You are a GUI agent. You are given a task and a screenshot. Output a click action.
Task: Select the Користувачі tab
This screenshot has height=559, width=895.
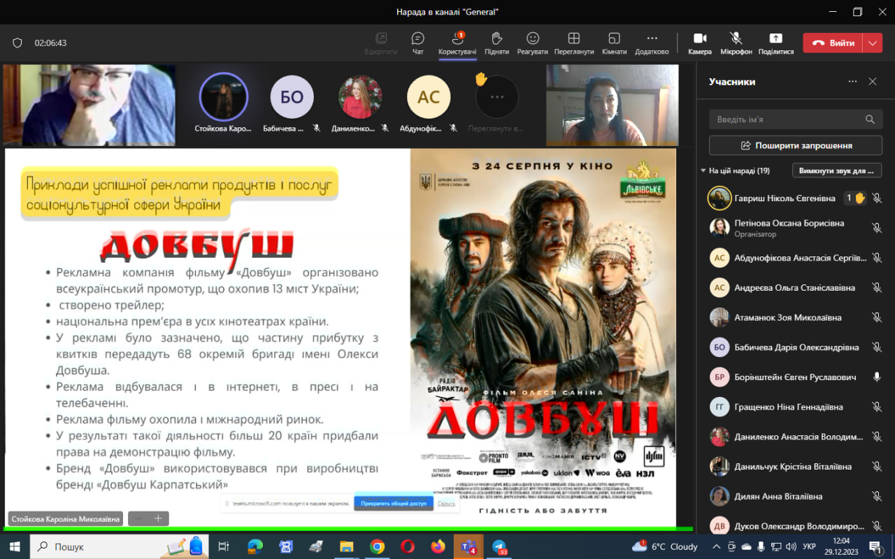(x=457, y=42)
